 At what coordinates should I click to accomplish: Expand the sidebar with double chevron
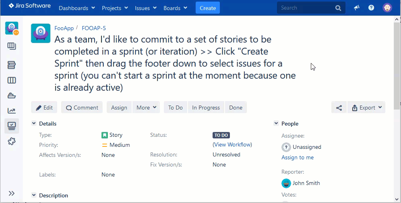coord(12,193)
